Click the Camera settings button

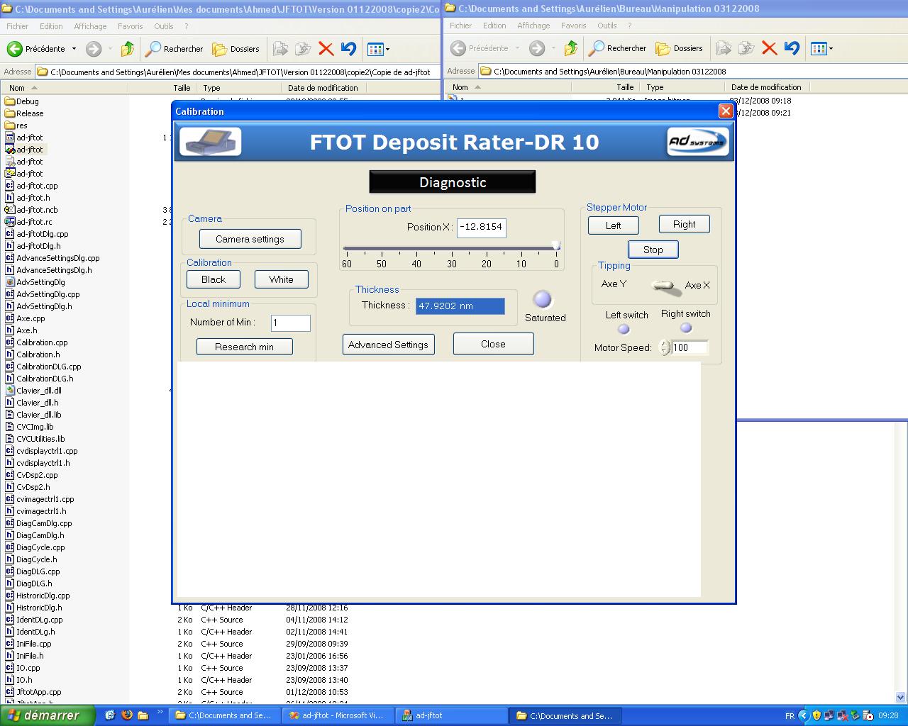250,239
